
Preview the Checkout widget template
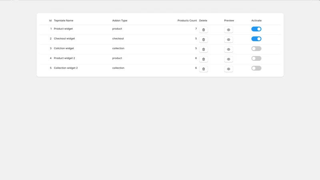pos(228,40)
